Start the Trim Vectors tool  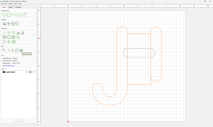click(x=13, y=51)
